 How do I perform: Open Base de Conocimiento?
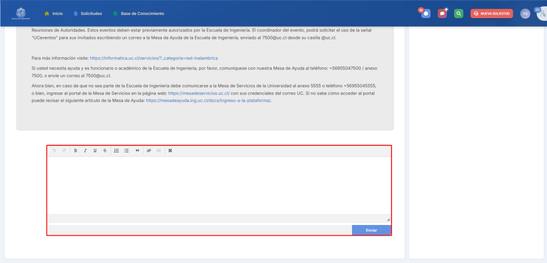coord(139,13)
